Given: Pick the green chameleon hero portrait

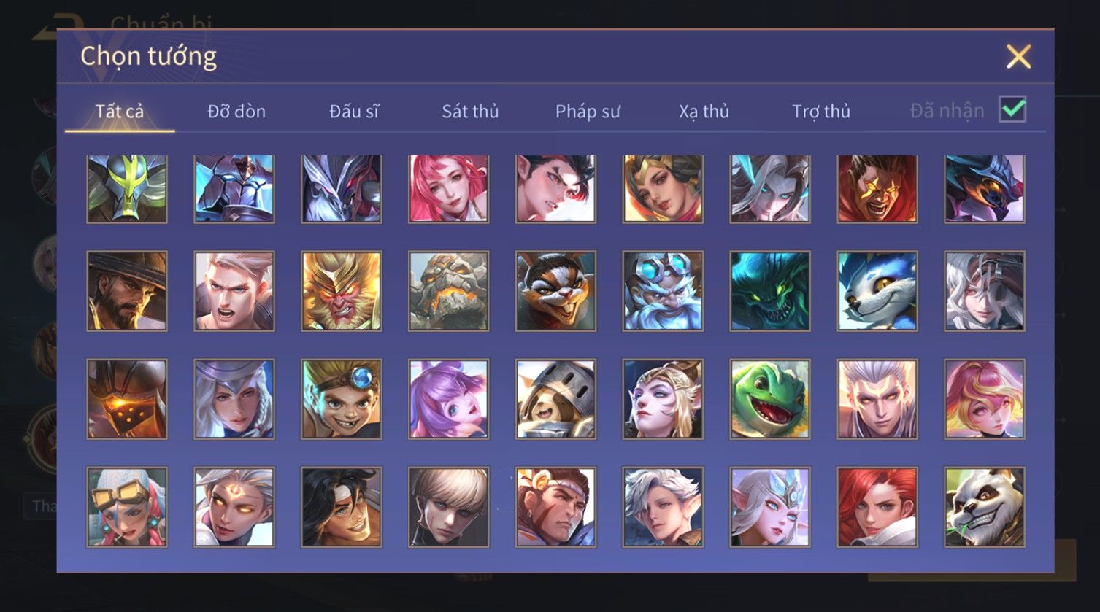Looking at the screenshot, I should tap(770, 399).
